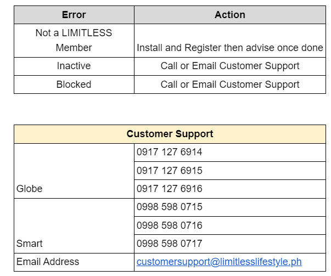Click the Customer Support table header
The height and width of the screenshot is (276, 331).
(170, 134)
